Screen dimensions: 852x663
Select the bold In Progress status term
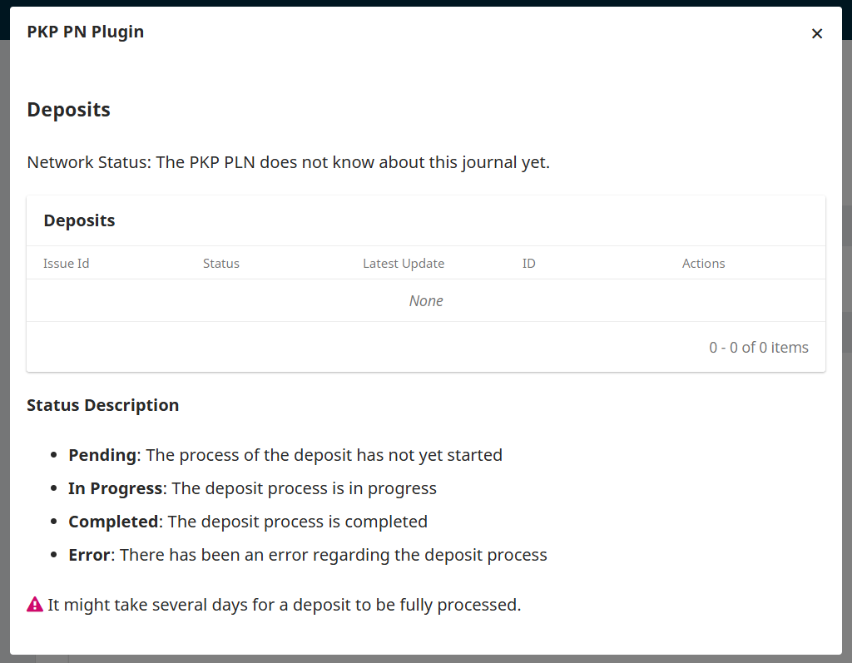pos(115,488)
